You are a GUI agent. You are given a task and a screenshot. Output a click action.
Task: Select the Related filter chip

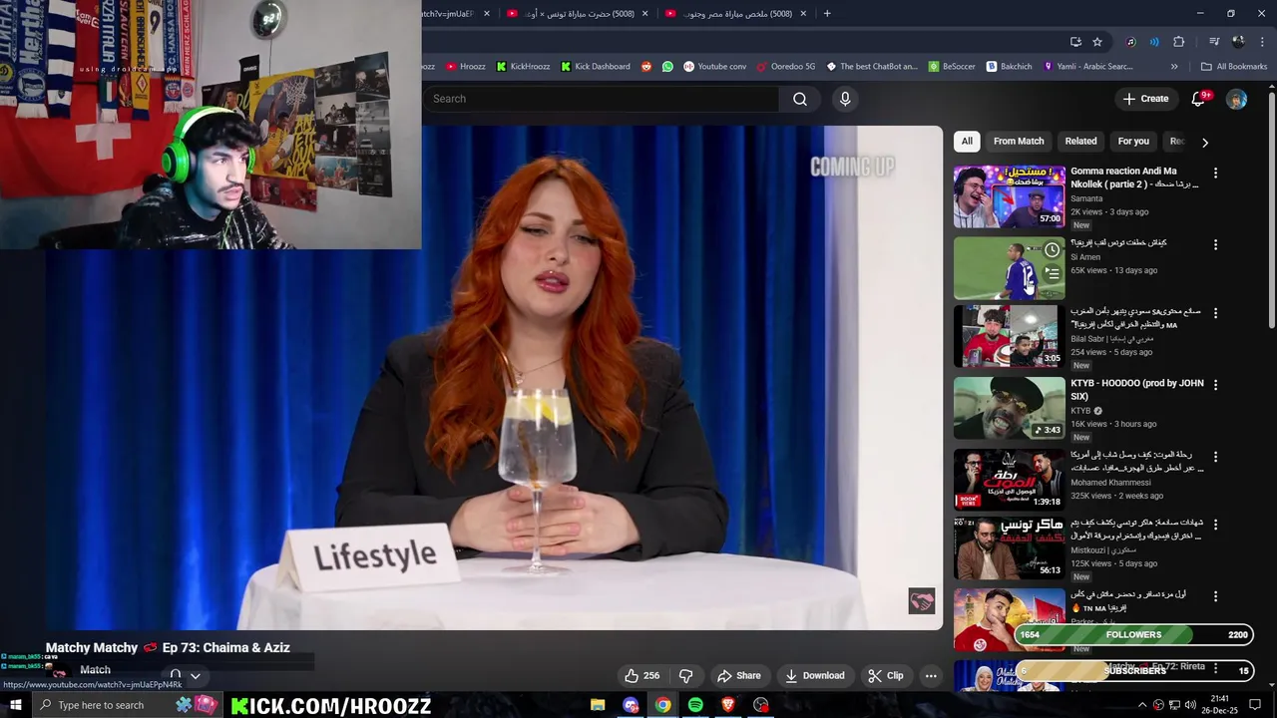click(x=1080, y=142)
